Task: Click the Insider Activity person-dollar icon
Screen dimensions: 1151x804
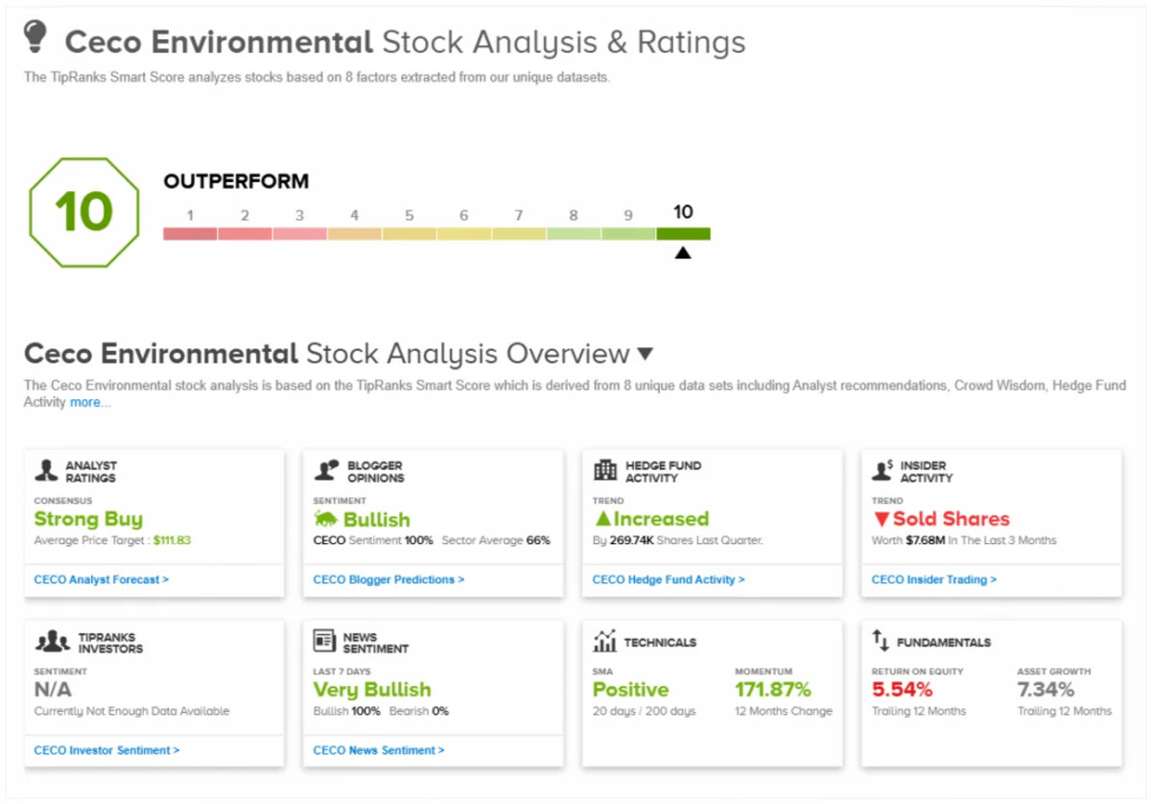Action: click(x=883, y=470)
